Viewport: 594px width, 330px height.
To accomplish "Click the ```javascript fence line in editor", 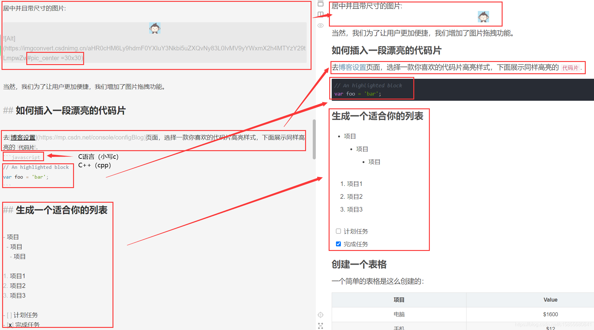I will click(x=22, y=157).
